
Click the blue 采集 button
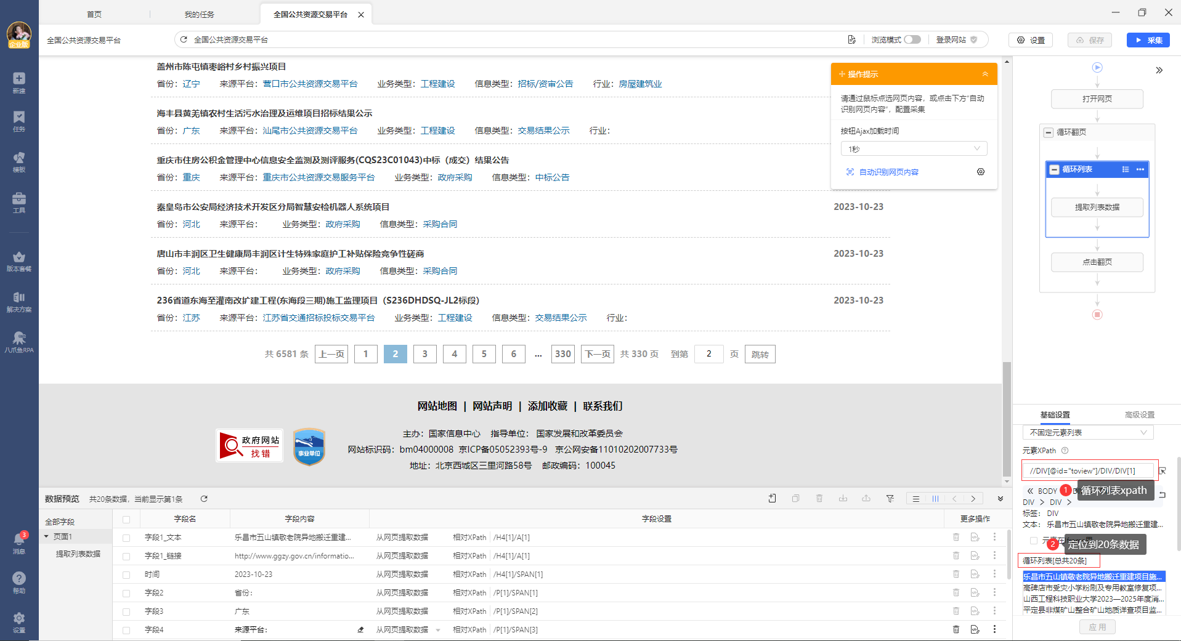[x=1148, y=40]
